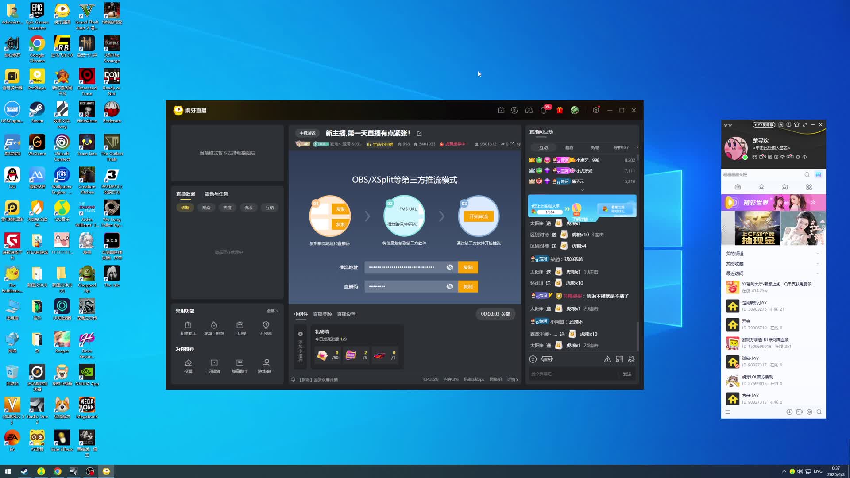Expand 全部 in common functions panel
Screen dimensions: 850x478
[272, 311]
